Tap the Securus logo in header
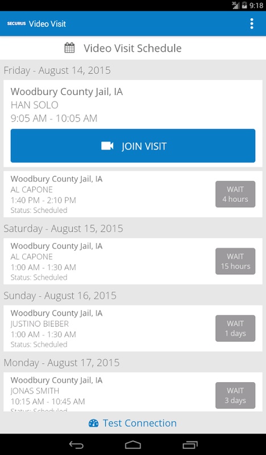266x455 pixels. 16,23
